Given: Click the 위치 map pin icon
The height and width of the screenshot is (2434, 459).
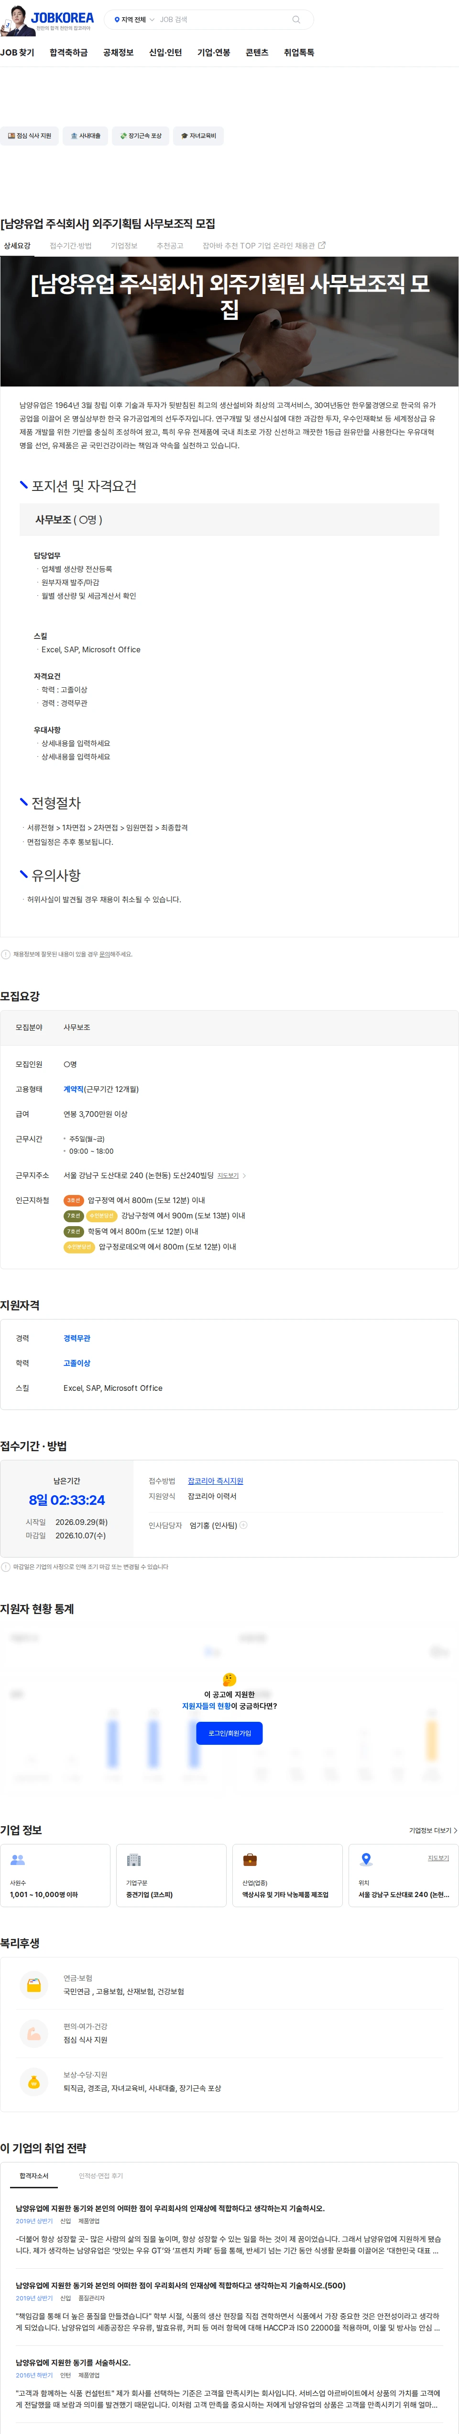Looking at the screenshot, I should coord(366,1860).
